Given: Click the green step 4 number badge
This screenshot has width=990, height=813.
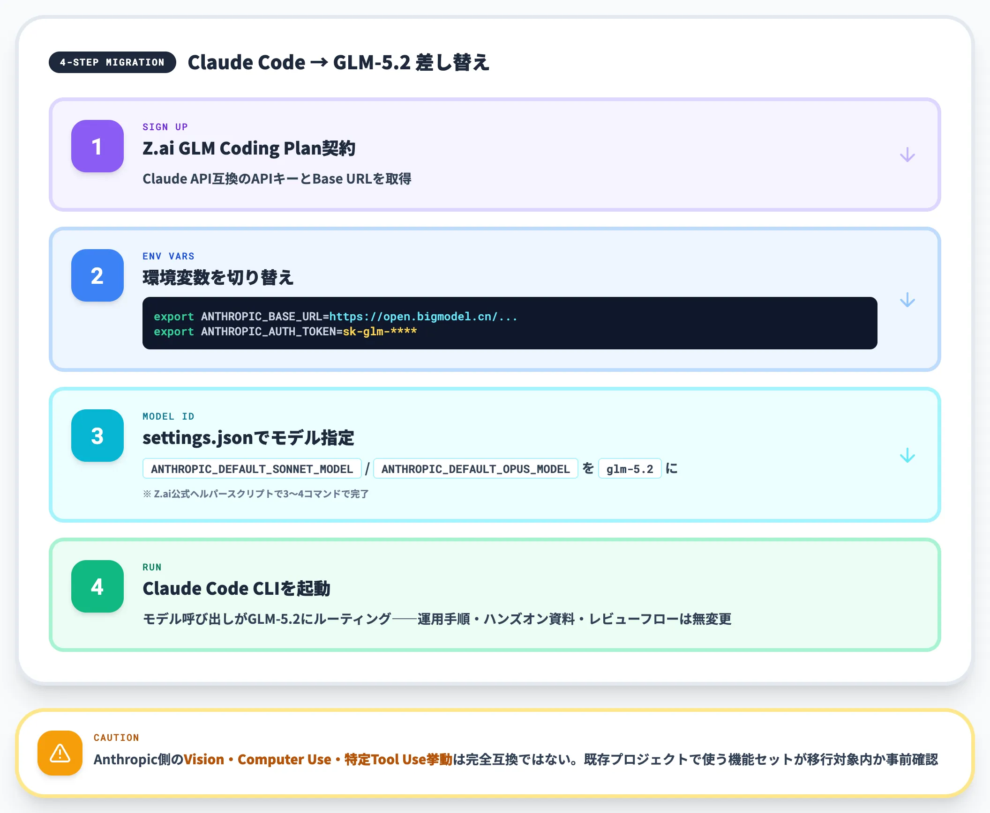Looking at the screenshot, I should [97, 586].
